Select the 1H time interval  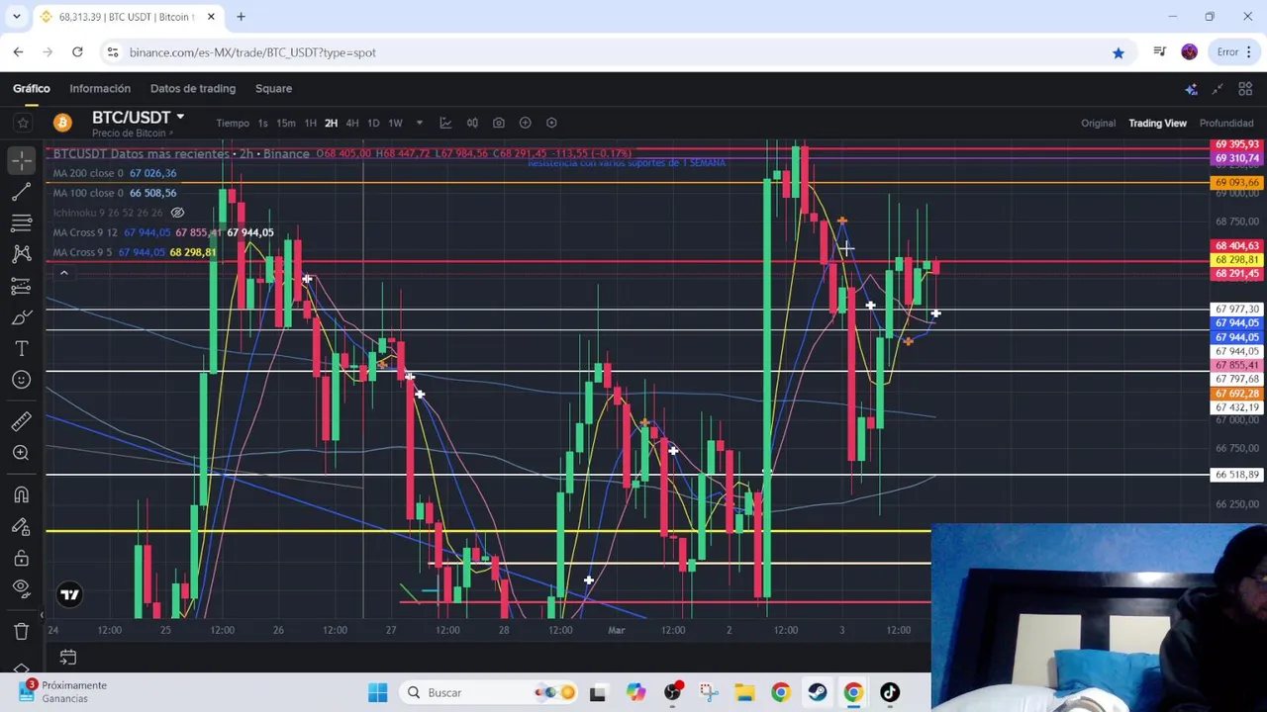(x=310, y=123)
